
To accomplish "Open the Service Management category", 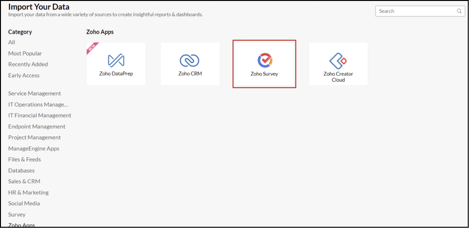I will (x=35, y=94).
